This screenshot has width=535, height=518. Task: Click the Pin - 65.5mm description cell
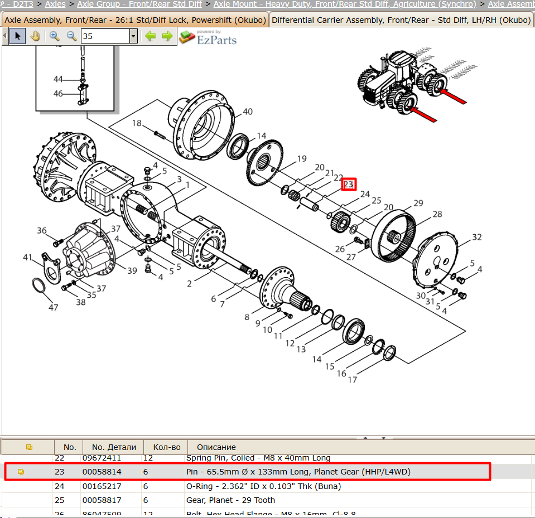click(x=298, y=472)
